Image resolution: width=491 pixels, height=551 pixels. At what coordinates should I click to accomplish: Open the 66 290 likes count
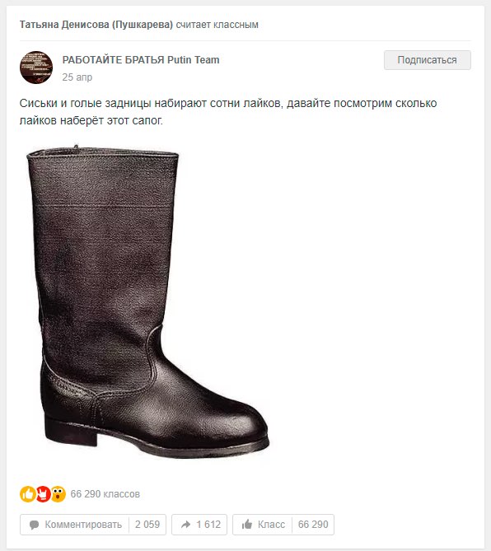click(313, 525)
